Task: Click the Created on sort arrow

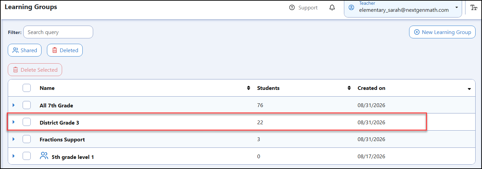Action: (469, 89)
